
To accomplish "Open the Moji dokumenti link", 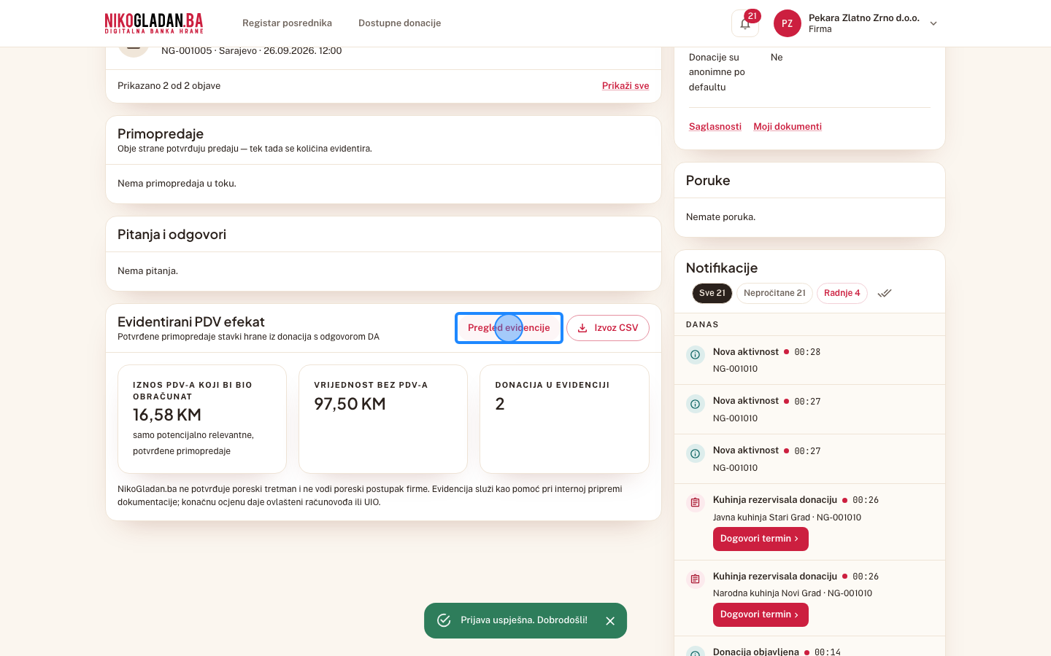I will [788, 127].
